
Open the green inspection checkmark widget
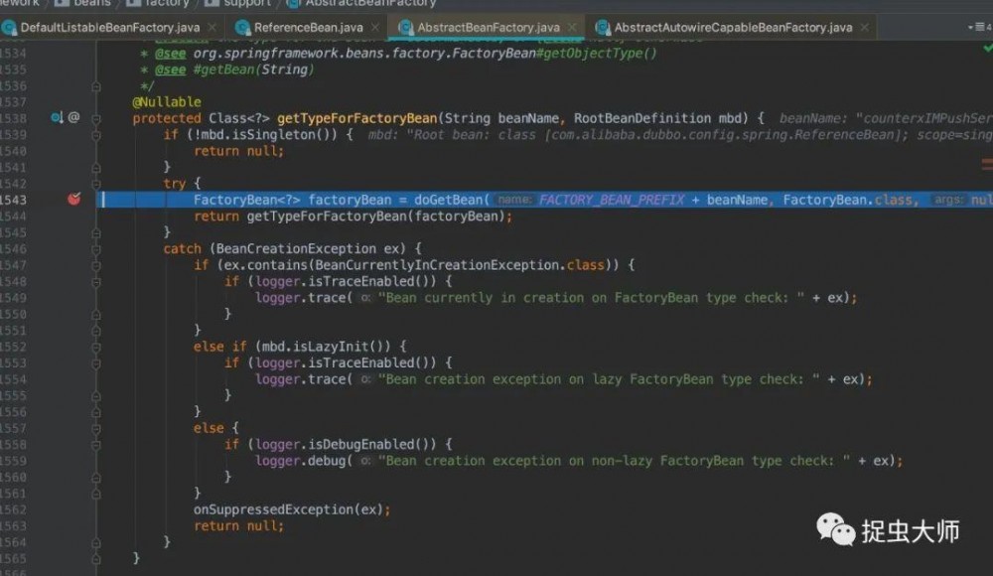click(987, 48)
